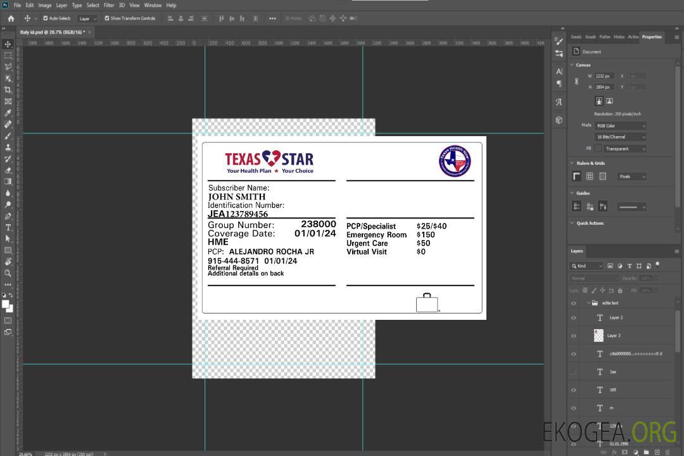Screen dimensions: 684x456
Task: Open the Paragraph panel icon
Action: pos(559,84)
